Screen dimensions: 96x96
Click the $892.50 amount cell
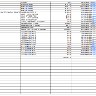61,26
